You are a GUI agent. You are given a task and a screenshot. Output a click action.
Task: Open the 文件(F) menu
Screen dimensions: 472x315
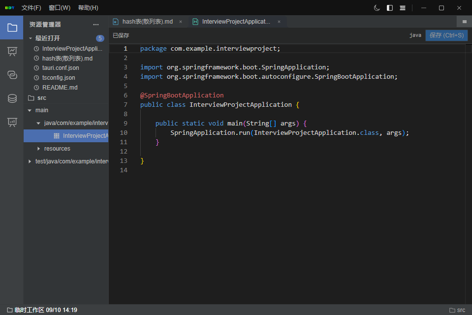point(31,8)
